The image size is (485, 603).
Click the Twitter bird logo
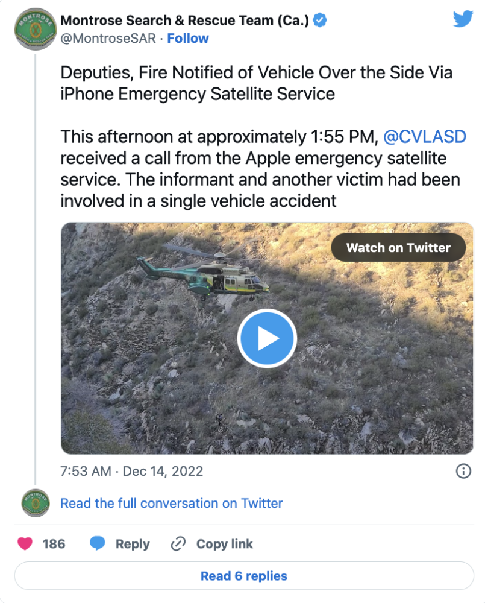coord(463,19)
